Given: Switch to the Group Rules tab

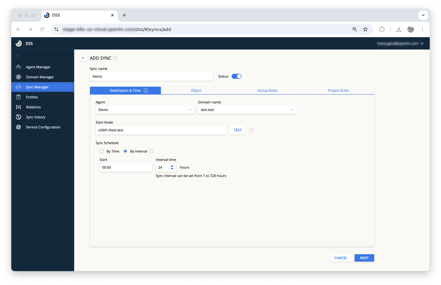Looking at the screenshot, I should click(267, 90).
